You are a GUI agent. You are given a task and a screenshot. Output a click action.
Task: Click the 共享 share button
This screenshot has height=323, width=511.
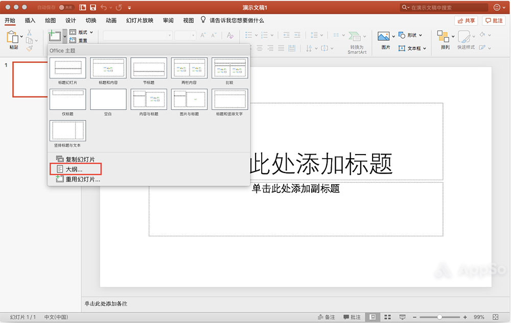point(466,20)
